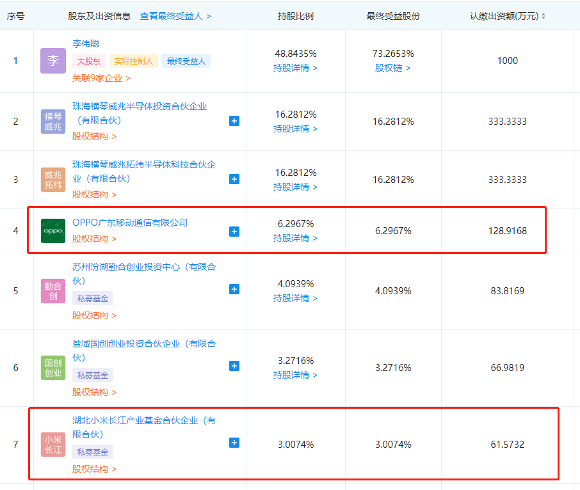Expand plus button for 苏州汾湖勤合创业 row
Viewport: 580px width, 490px height.
[x=234, y=289]
